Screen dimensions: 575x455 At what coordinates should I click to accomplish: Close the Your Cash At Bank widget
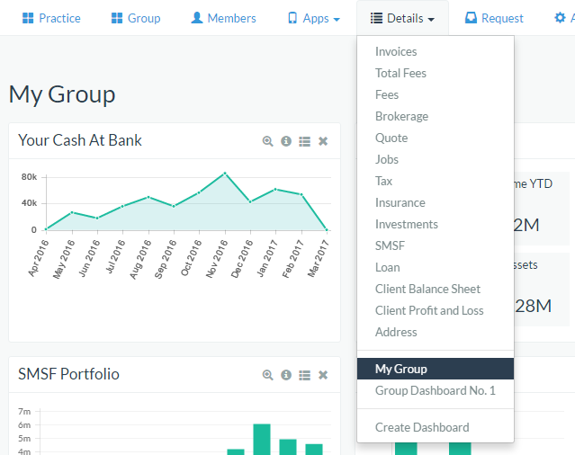[323, 141]
